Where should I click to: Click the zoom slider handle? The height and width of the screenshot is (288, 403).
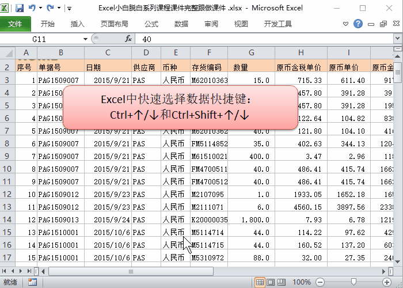point(353,282)
